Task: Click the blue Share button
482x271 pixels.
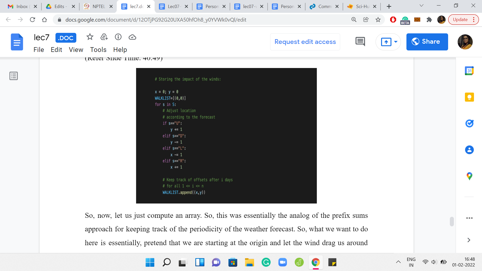Action: point(427,42)
